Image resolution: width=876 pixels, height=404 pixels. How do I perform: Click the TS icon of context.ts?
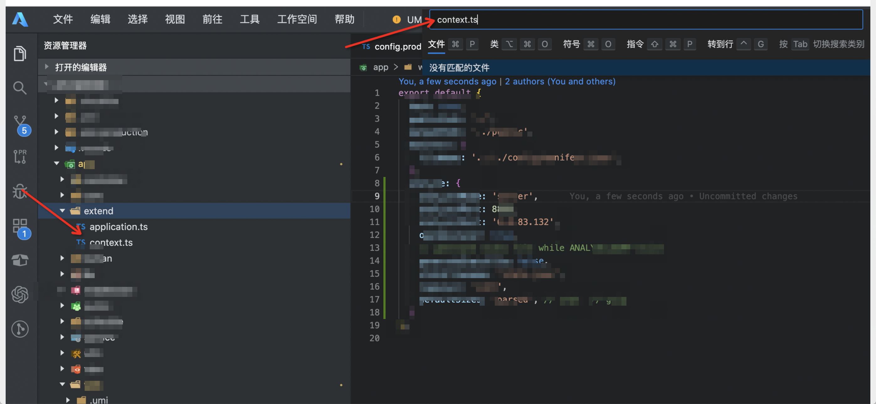[x=81, y=242]
